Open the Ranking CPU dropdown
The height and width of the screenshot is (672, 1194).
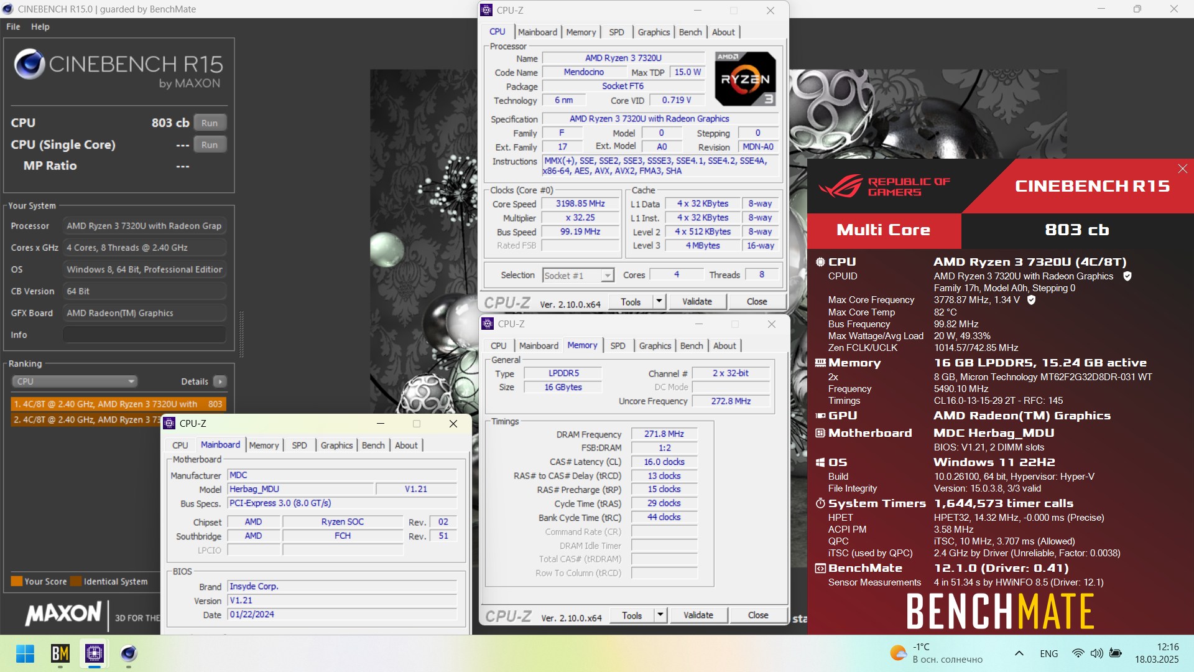75,381
